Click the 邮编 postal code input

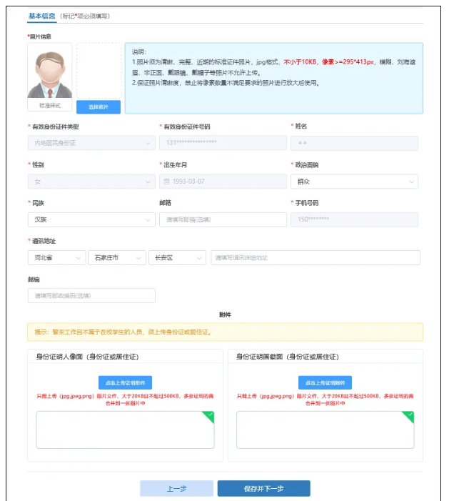tap(91, 295)
